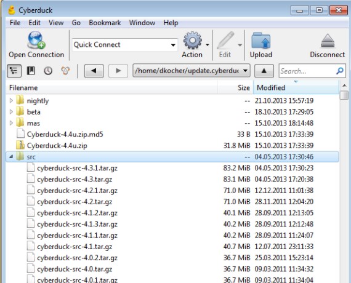The width and height of the screenshot is (351, 283).
Task: Click the Open Connection globe icon
Action: (x=36, y=40)
